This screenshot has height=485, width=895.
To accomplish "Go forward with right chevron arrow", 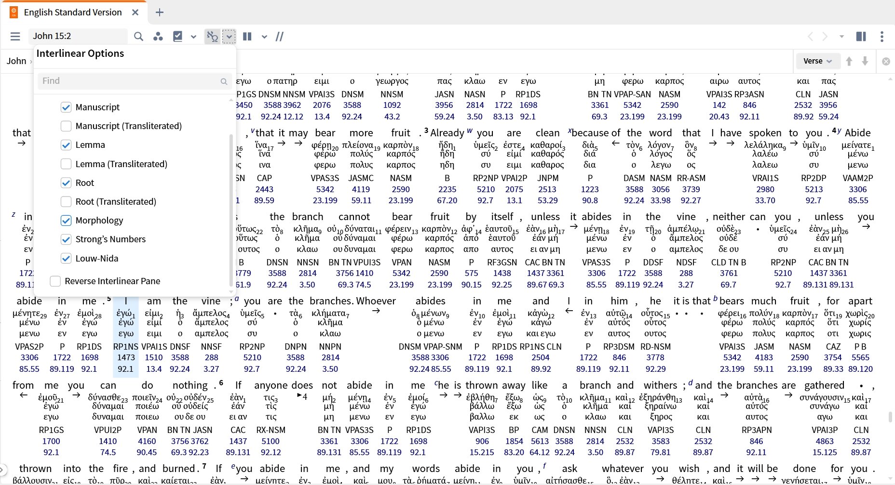I will (825, 37).
